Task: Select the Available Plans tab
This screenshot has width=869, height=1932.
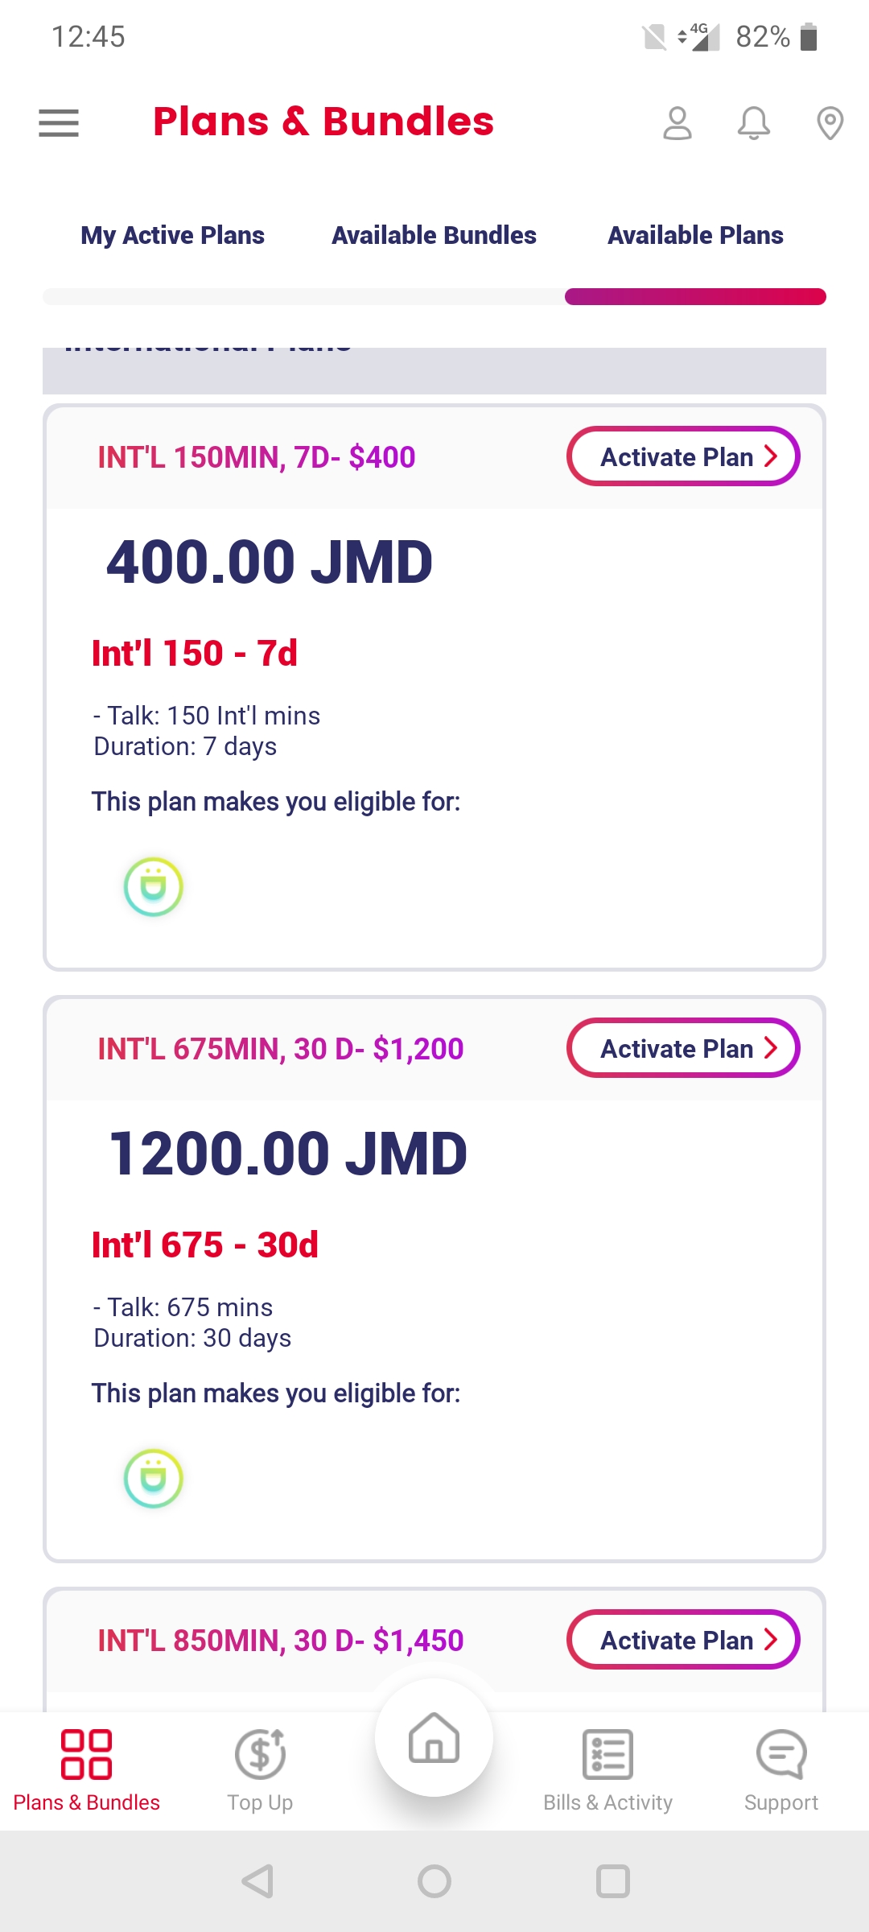Action: coord(695,235)
